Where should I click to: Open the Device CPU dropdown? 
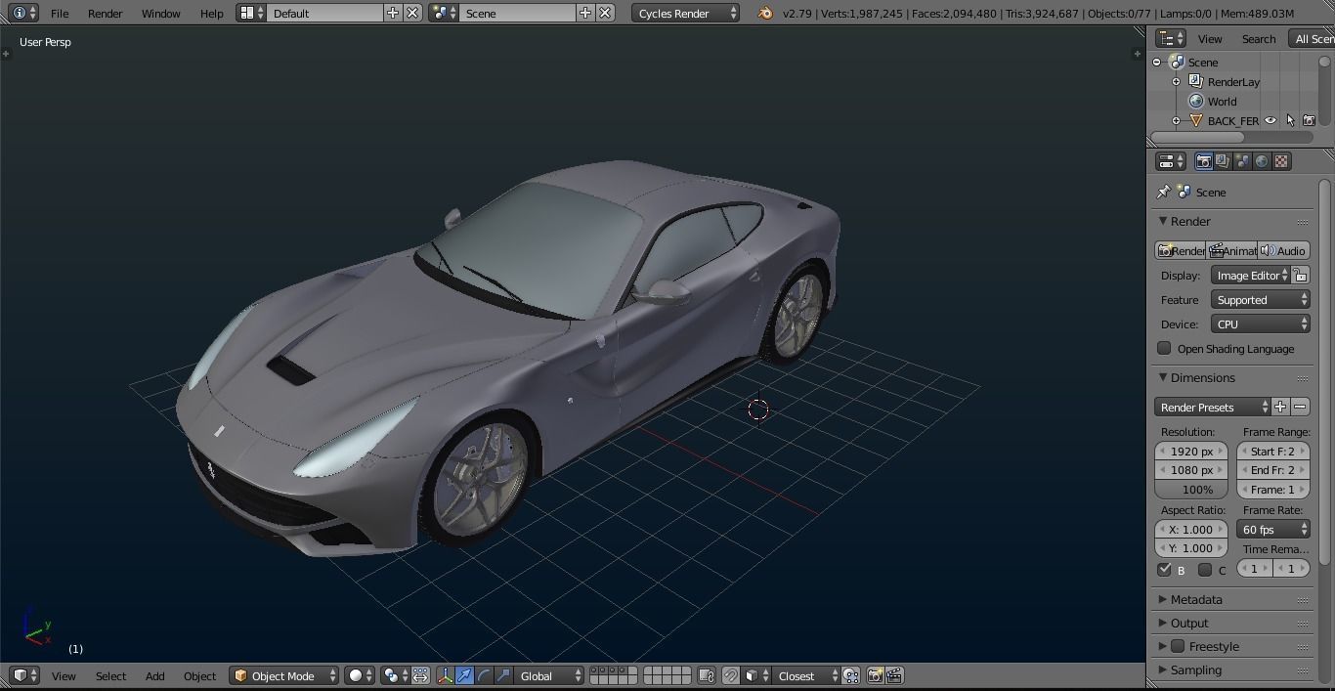pos(1260,324)
